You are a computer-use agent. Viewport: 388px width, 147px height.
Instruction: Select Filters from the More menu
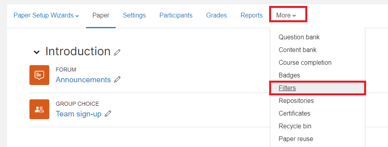(x=318, y=88)
